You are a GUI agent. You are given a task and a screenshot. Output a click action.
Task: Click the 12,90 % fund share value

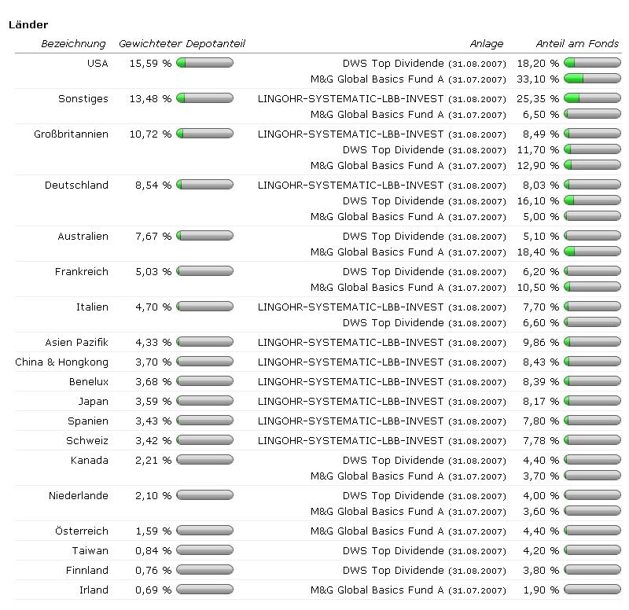(538, 166)
